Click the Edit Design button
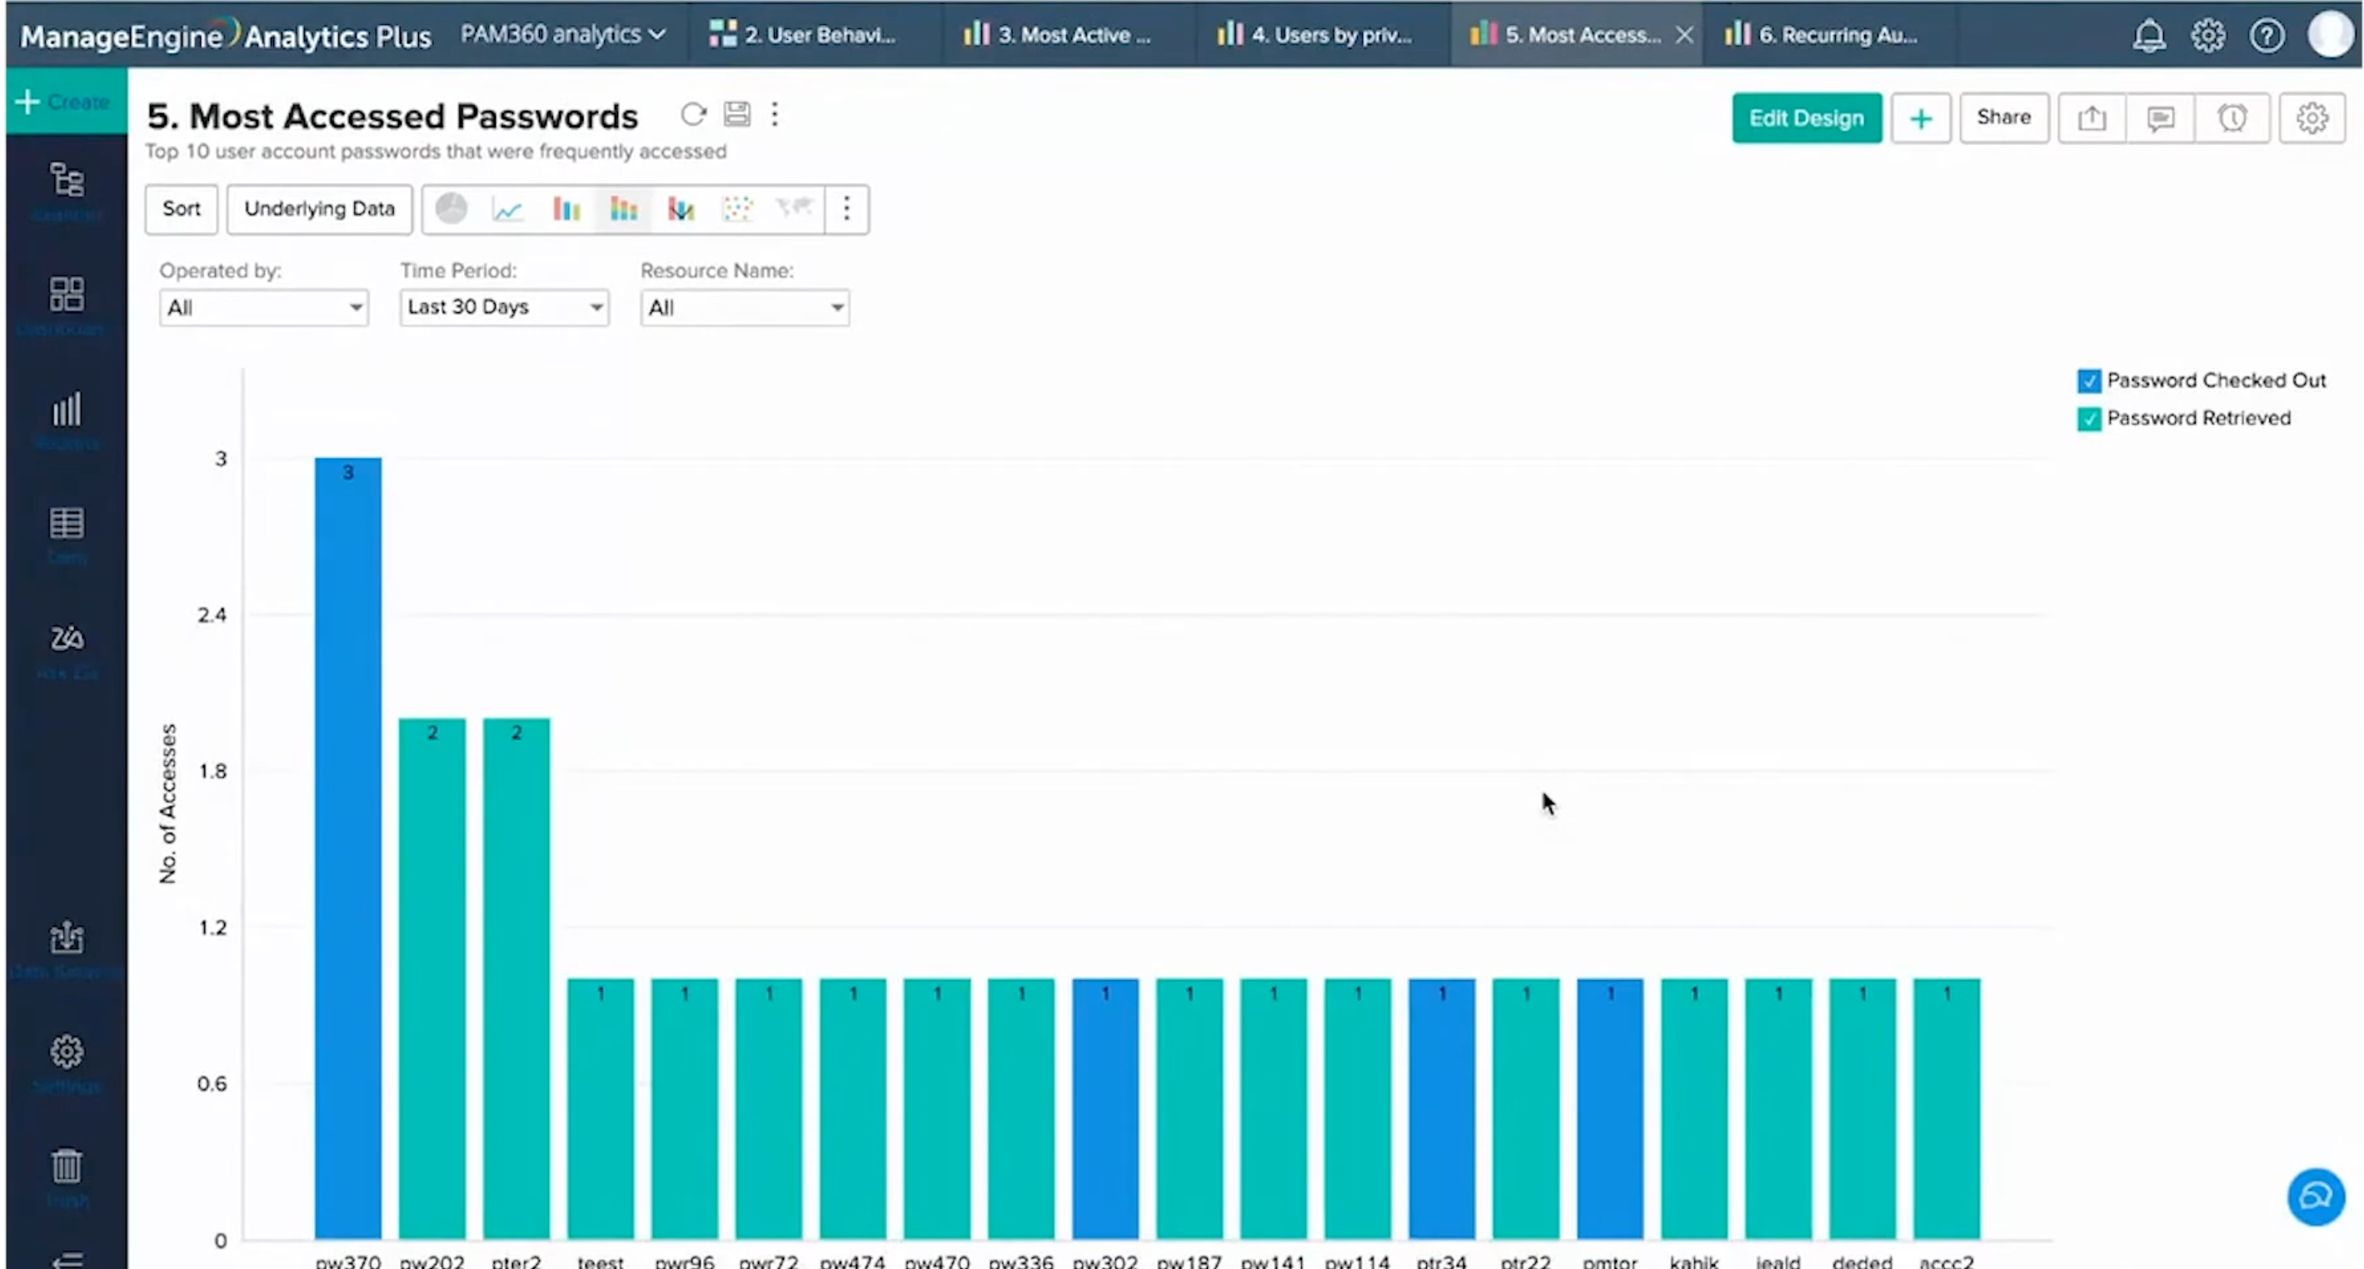This screenshot has width=2364, height=1269. point(1806,118)
